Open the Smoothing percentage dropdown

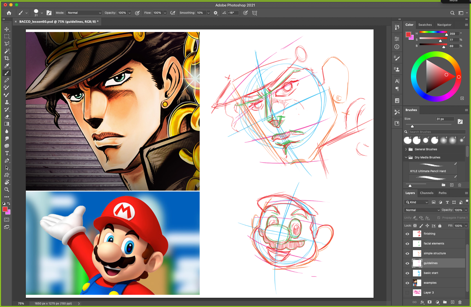[x=208, y=13]
